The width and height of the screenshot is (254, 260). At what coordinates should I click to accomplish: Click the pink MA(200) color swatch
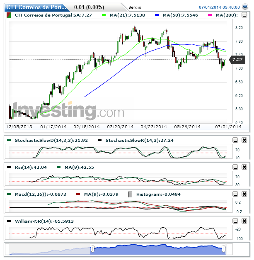click(x=210, y=15)
